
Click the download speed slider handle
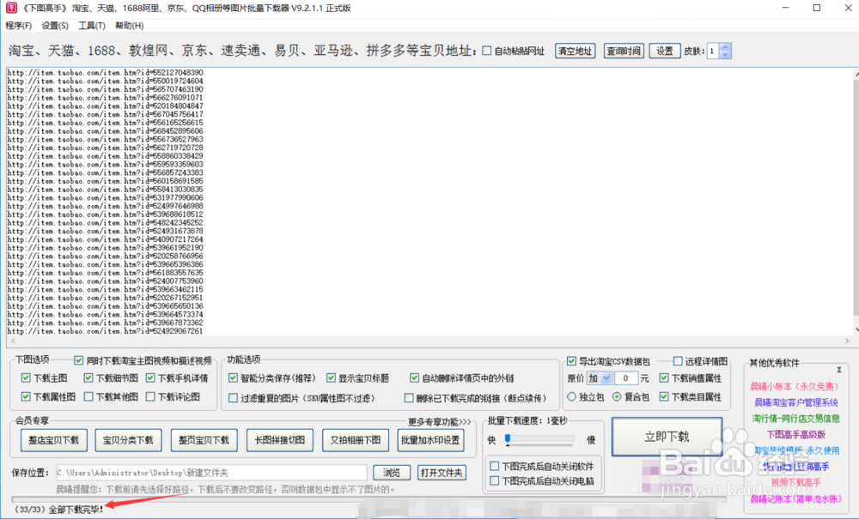point(508,438)
